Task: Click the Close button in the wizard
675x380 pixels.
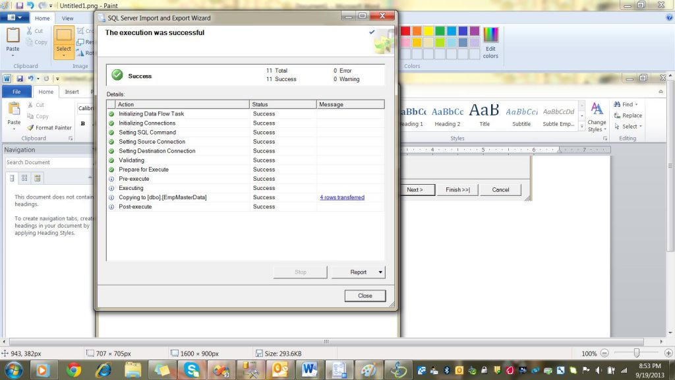Action: [x=365, y=296]
